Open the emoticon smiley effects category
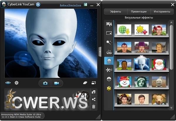Screen dimensions: 176x121 tap(109, 79)
